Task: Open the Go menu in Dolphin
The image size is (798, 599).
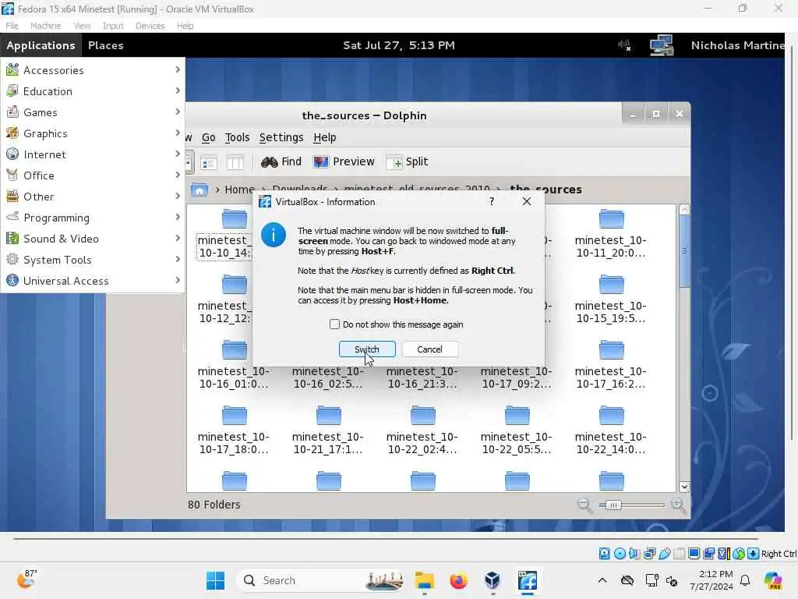Action: 209,137
